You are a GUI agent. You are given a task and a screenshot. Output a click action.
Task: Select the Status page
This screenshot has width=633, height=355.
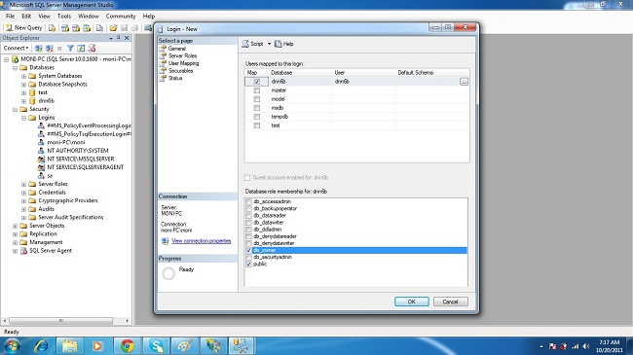click(x=175, y=78)
